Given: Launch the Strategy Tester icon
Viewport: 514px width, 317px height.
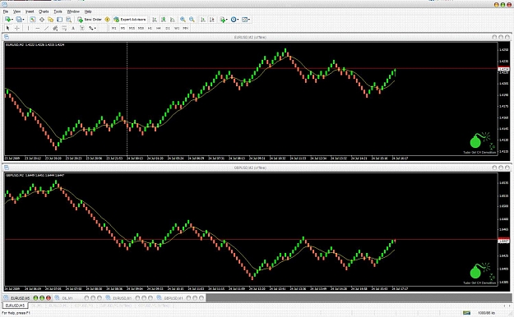Looking at the screenshot, I should [x=68, y=20].
